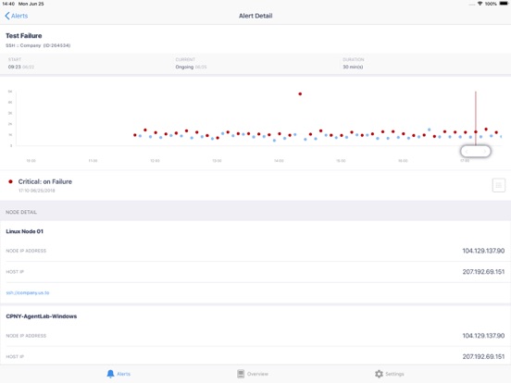Click node IP 104.129.137.90 under Linux Node 01

(483, 251)
